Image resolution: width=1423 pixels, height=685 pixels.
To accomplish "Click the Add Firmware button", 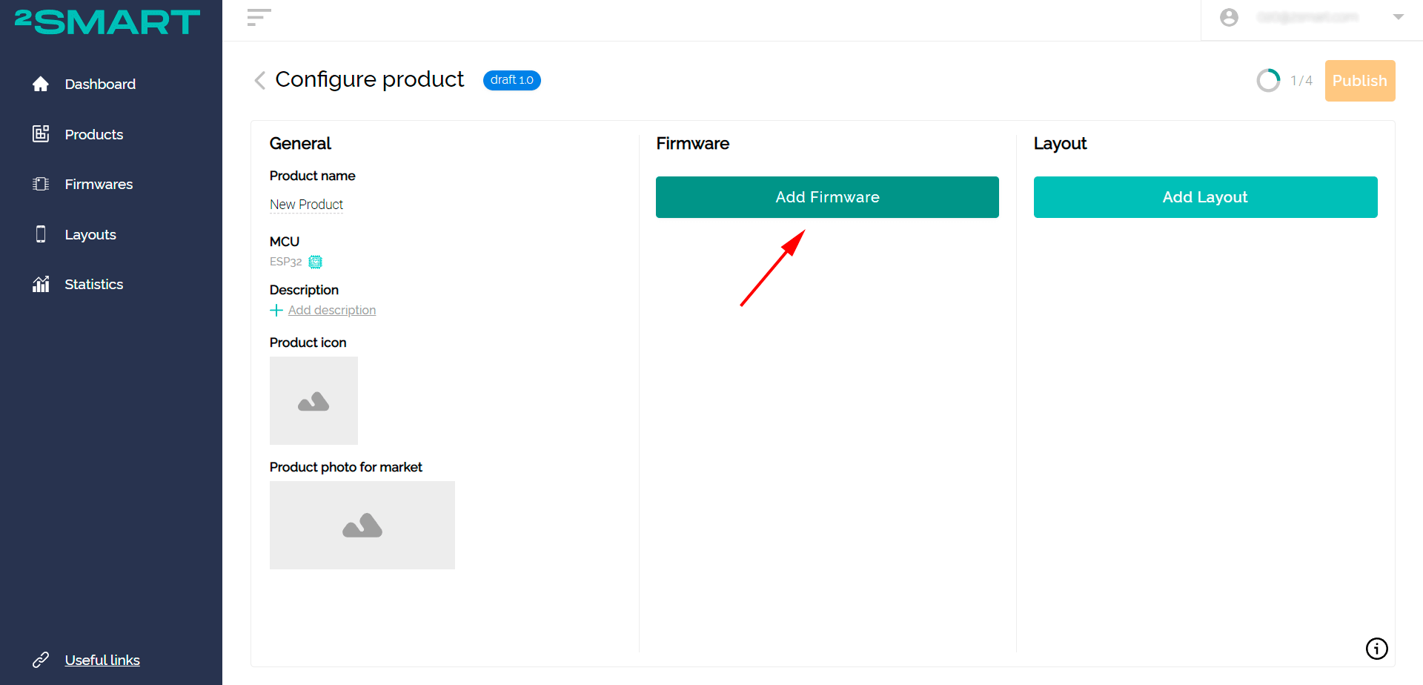I will [x=827, y=197].
